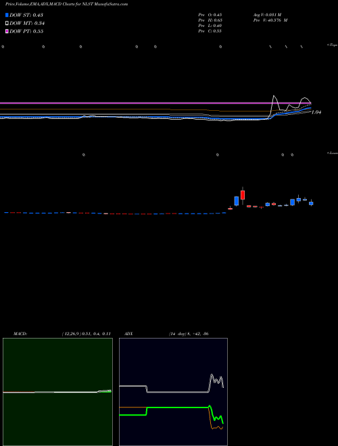
Task: Click the 'Pre H: 0.65' value
Action: 210,20
